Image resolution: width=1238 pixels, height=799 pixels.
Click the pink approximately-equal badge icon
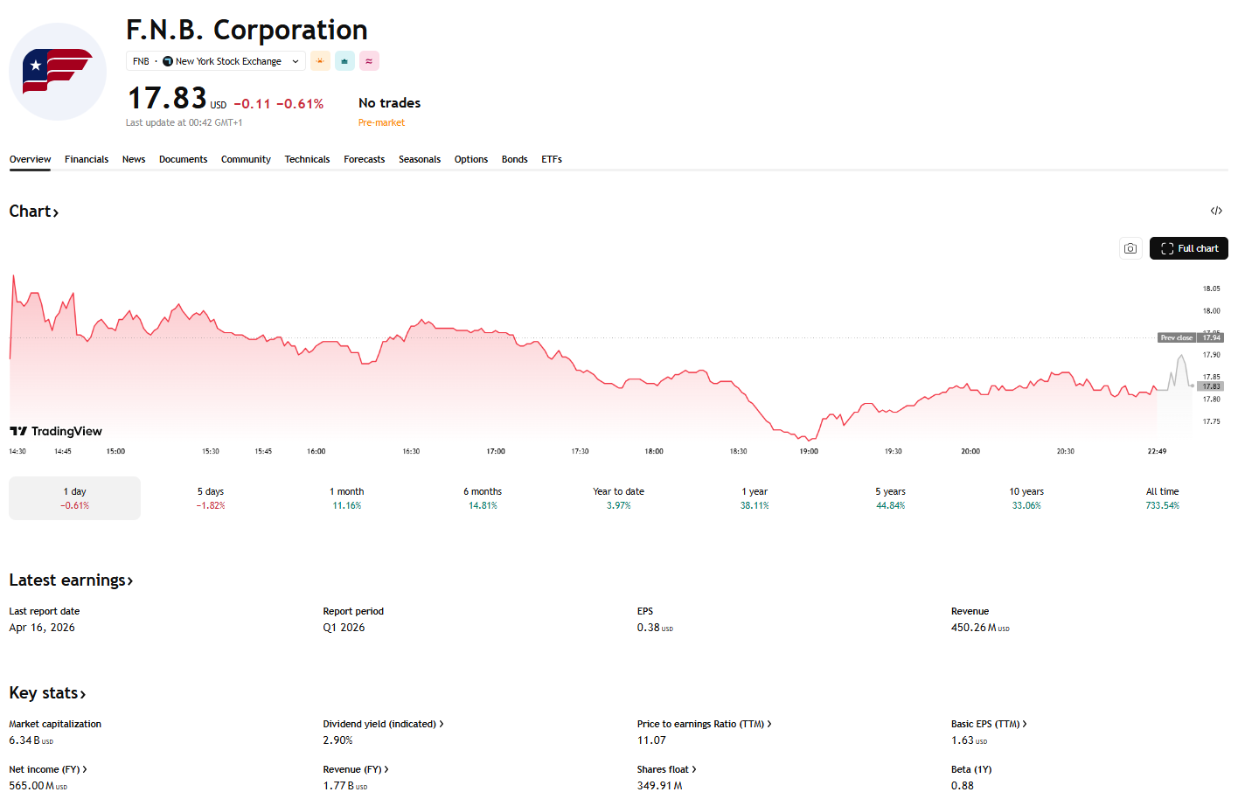pyautogui.click(x=369, y=61)
